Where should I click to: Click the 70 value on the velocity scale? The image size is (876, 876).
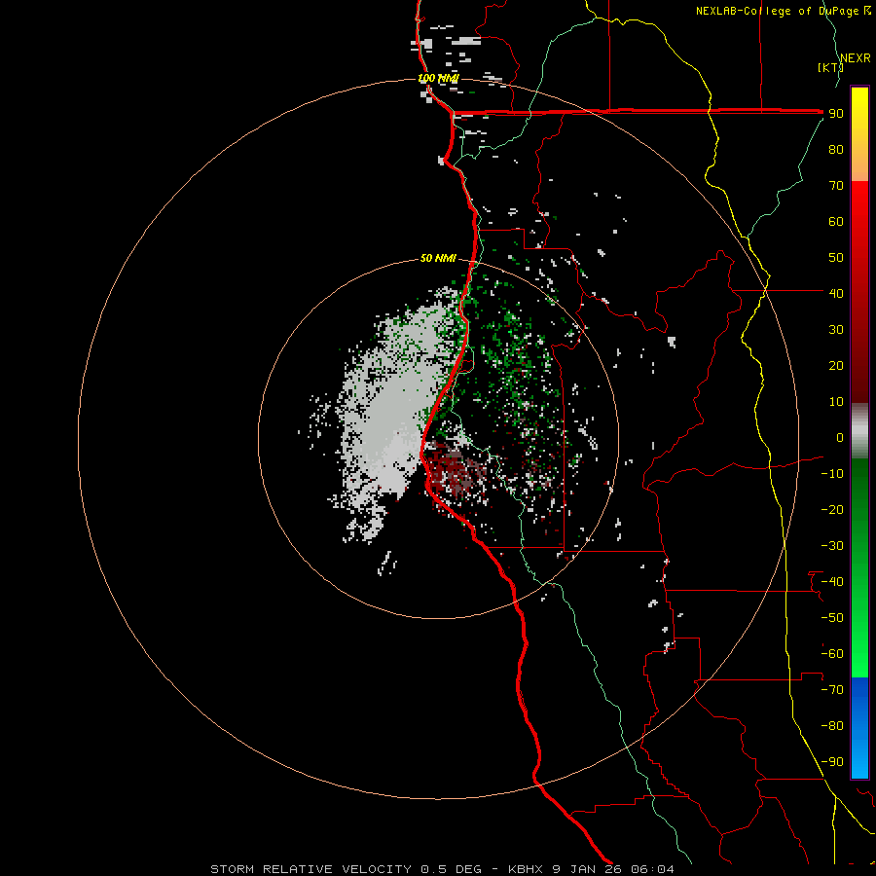(x=836, y=186)
